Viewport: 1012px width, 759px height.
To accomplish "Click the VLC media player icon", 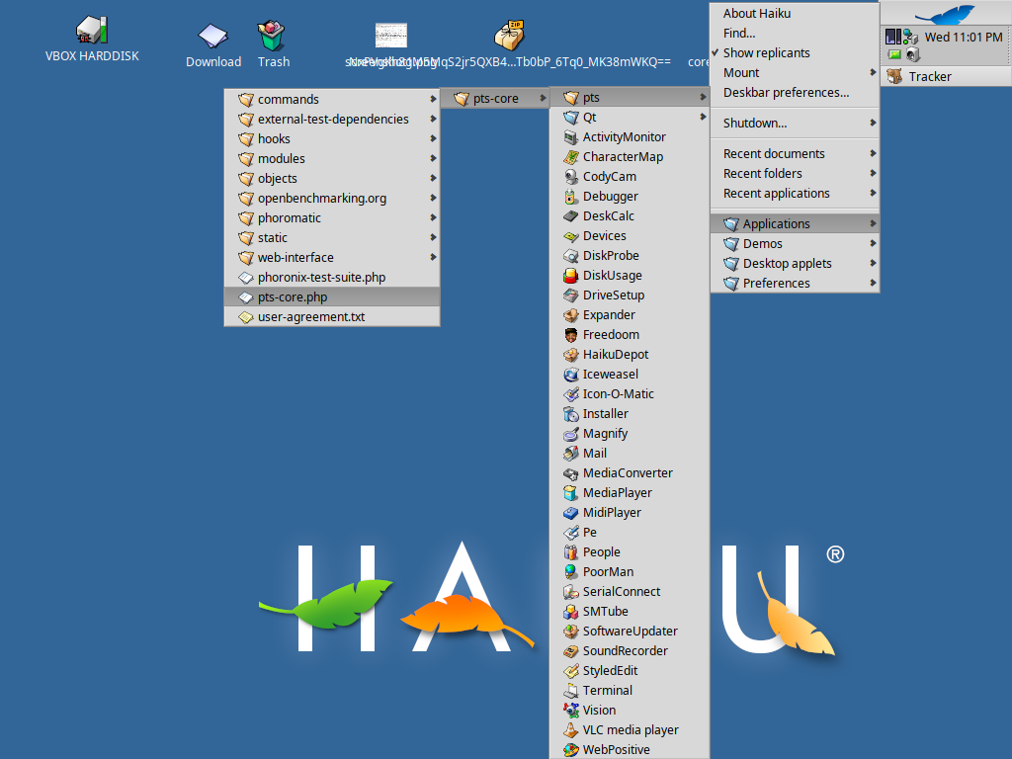I will (x=571, y=730).
